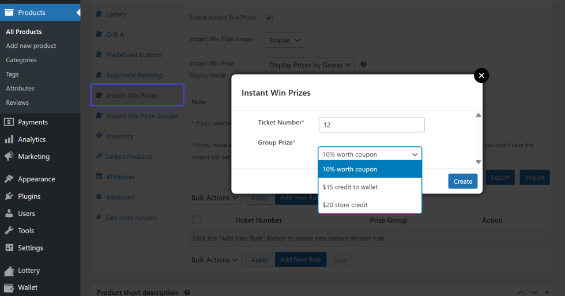Click the Marketing megaphone icon
The height and width of the screenshot is (296, 565).
[9, 157]
